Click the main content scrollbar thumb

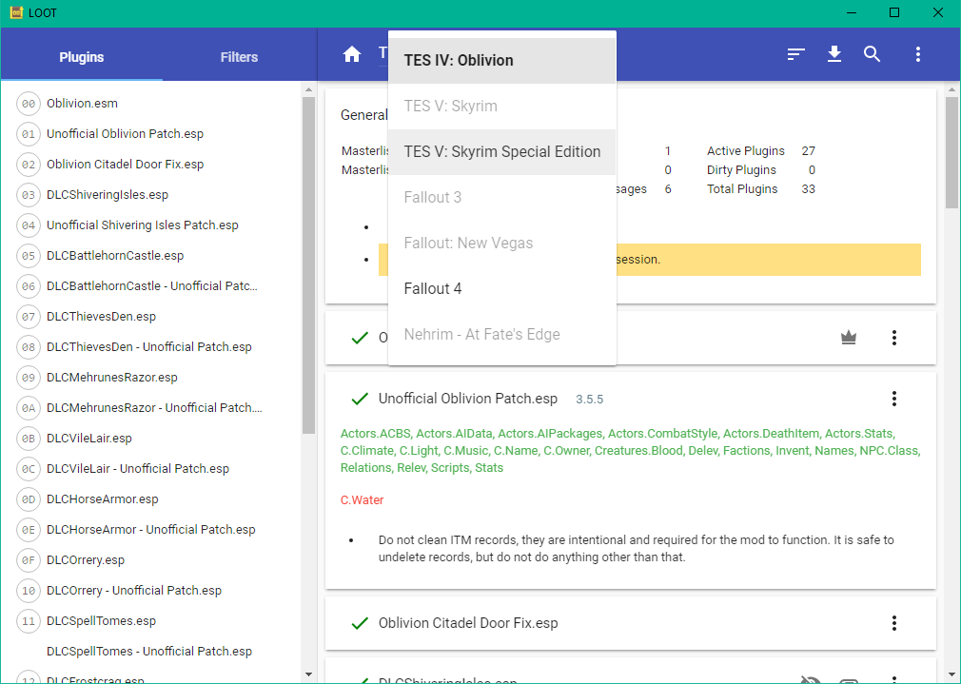pyautogui.click(x=951, y=152)
